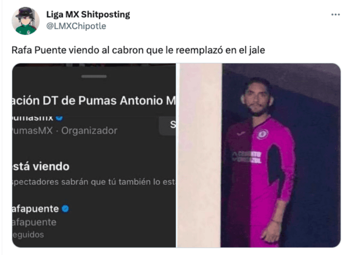Select the rafapuente viewer name

35,209
